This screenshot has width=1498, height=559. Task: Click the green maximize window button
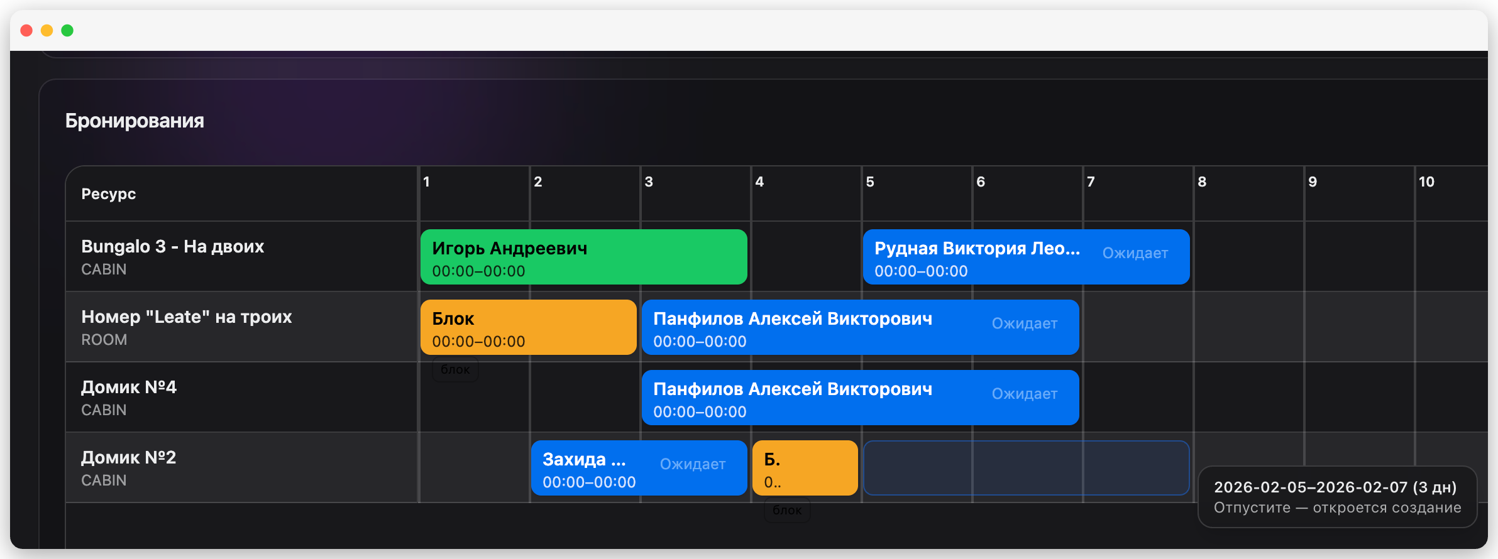pyautogui.click(x=67, y=31)
